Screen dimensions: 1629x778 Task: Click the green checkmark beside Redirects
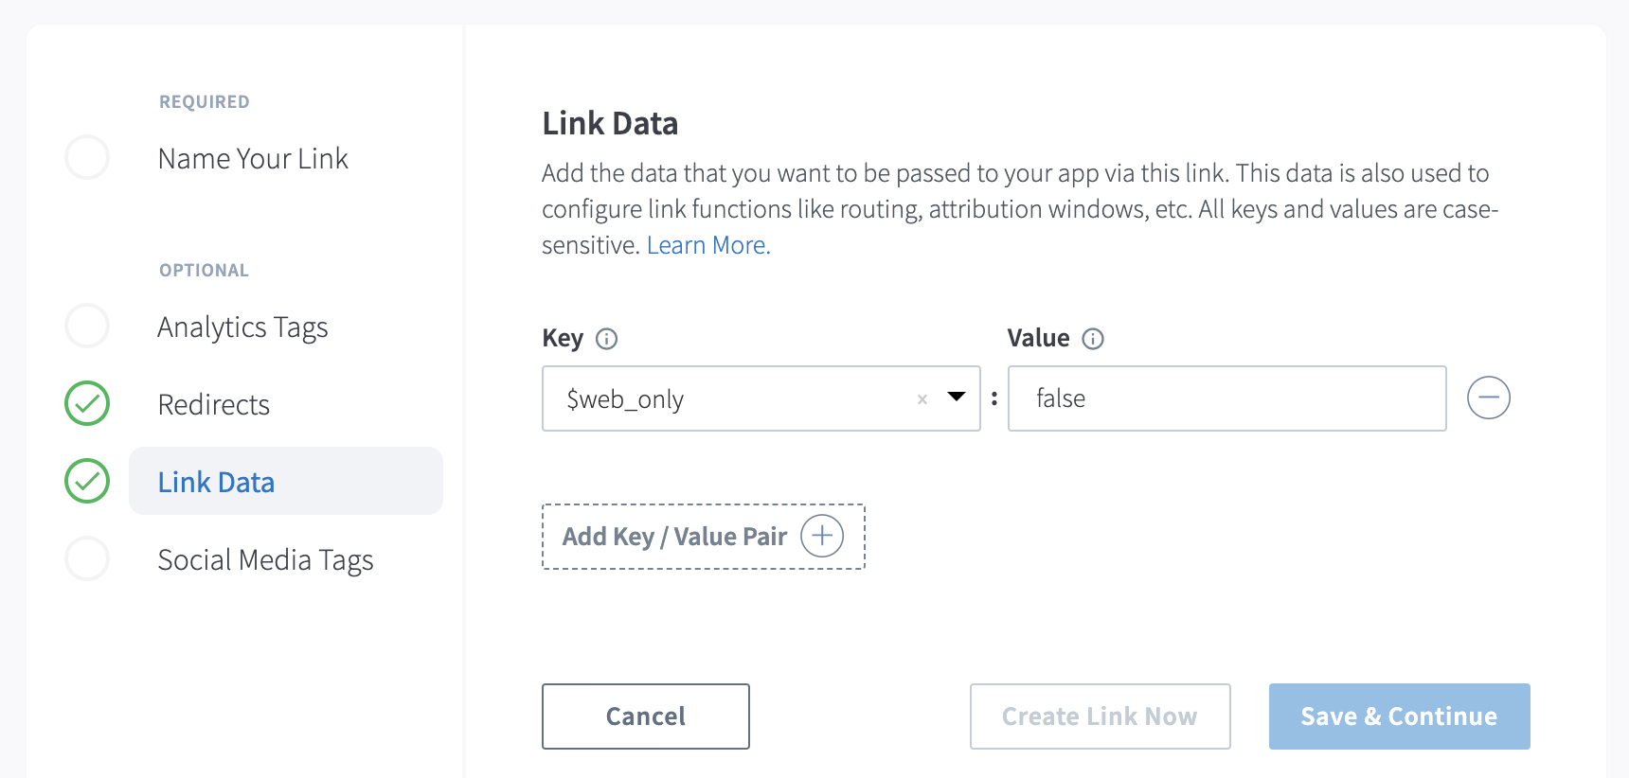click(x=87, y=404)
